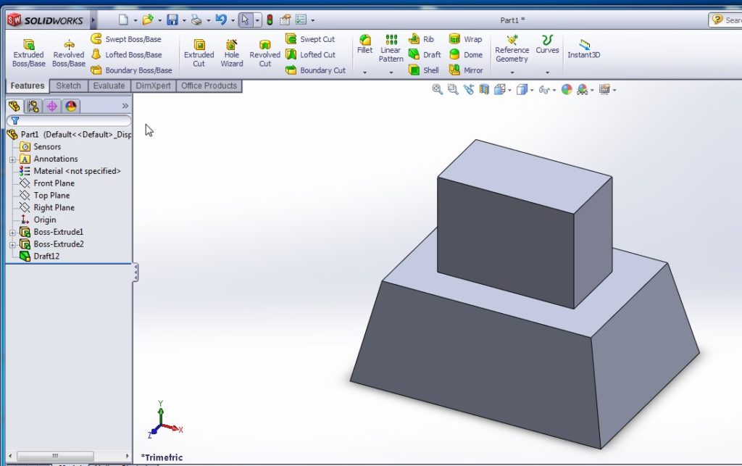Switch to the Sketch tab

(x=68, y=86)
